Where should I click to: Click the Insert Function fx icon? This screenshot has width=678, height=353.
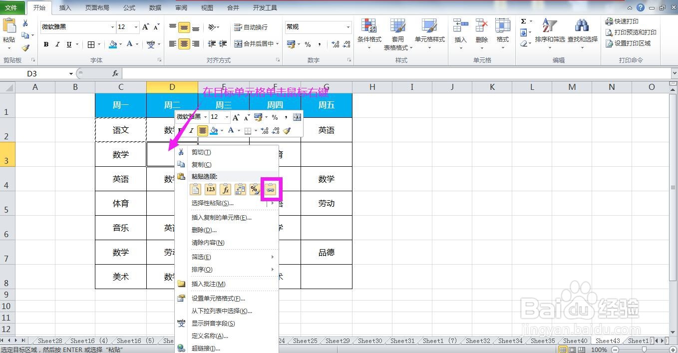pyautogui.click(x=115, y=73)
